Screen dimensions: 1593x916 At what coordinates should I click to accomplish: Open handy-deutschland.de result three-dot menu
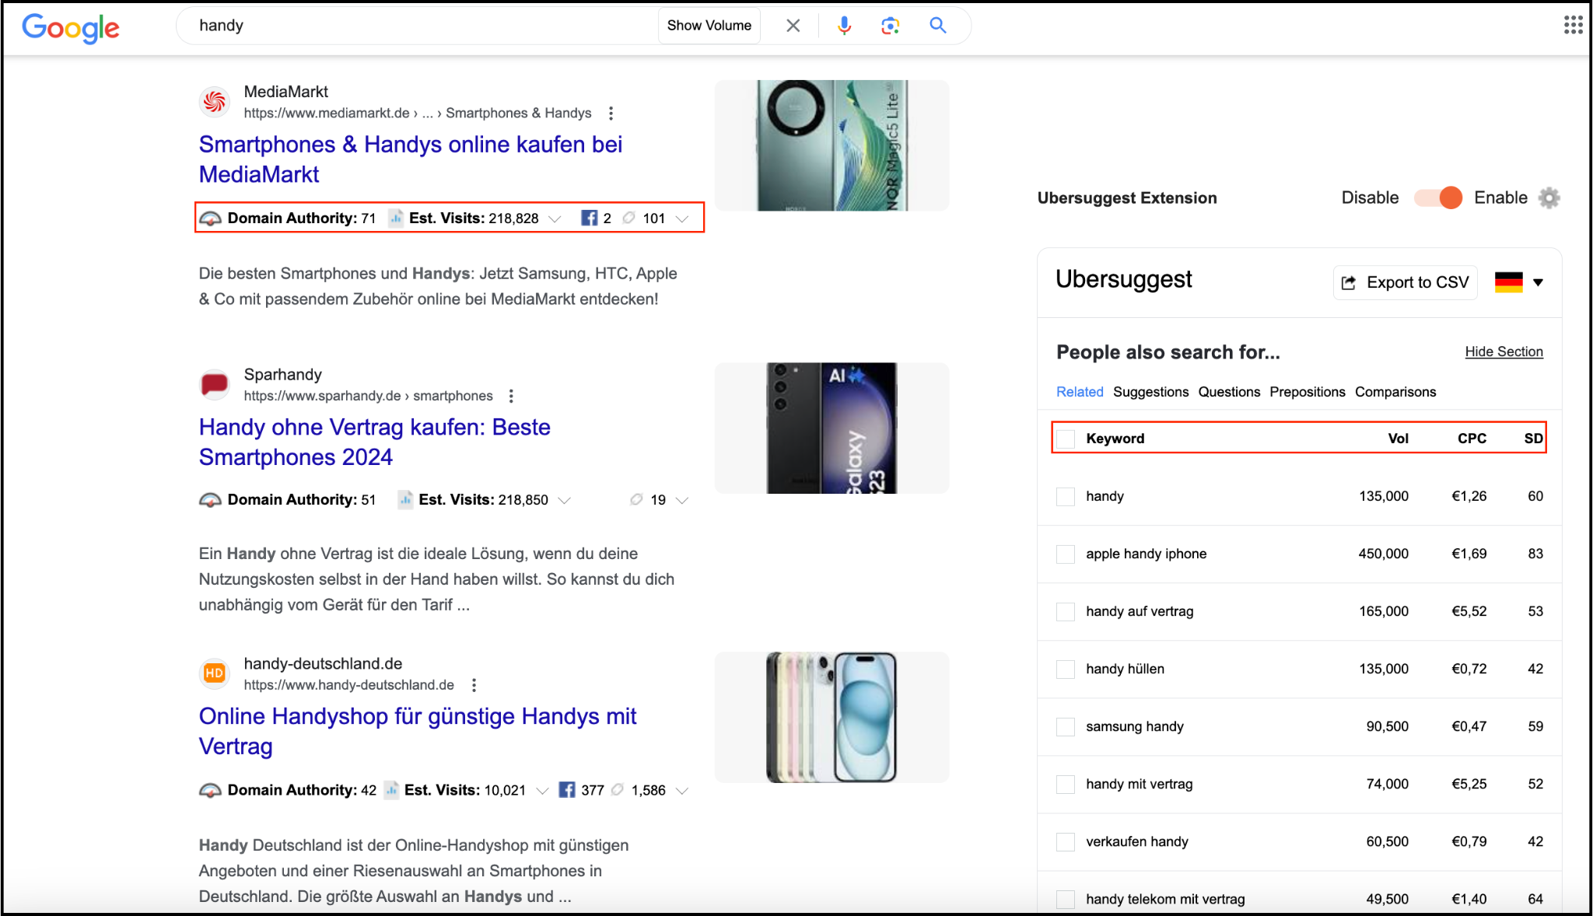coord(474,685)
